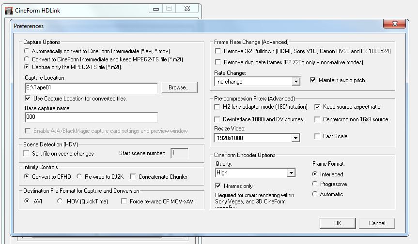Screen dimensions: 418x244
Task: Click the Capture Location path field
Action: pyautogui.click(x=91, y=88)
